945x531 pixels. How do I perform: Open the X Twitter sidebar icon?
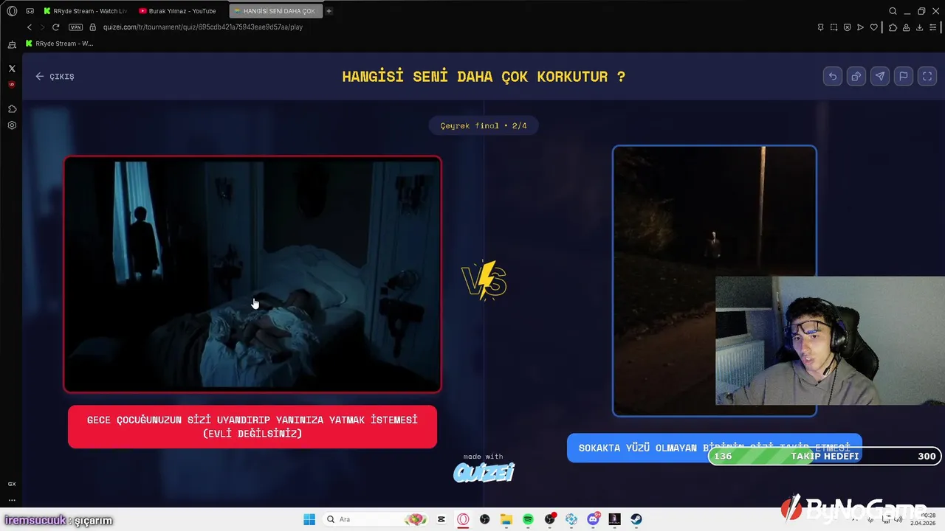click(12, 69)
